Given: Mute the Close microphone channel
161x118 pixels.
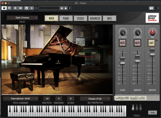Looking at the screenshot, I should pos(122,42).
